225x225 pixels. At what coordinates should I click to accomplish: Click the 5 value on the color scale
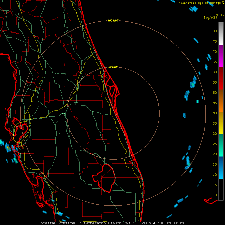click(x=216, y=185)
